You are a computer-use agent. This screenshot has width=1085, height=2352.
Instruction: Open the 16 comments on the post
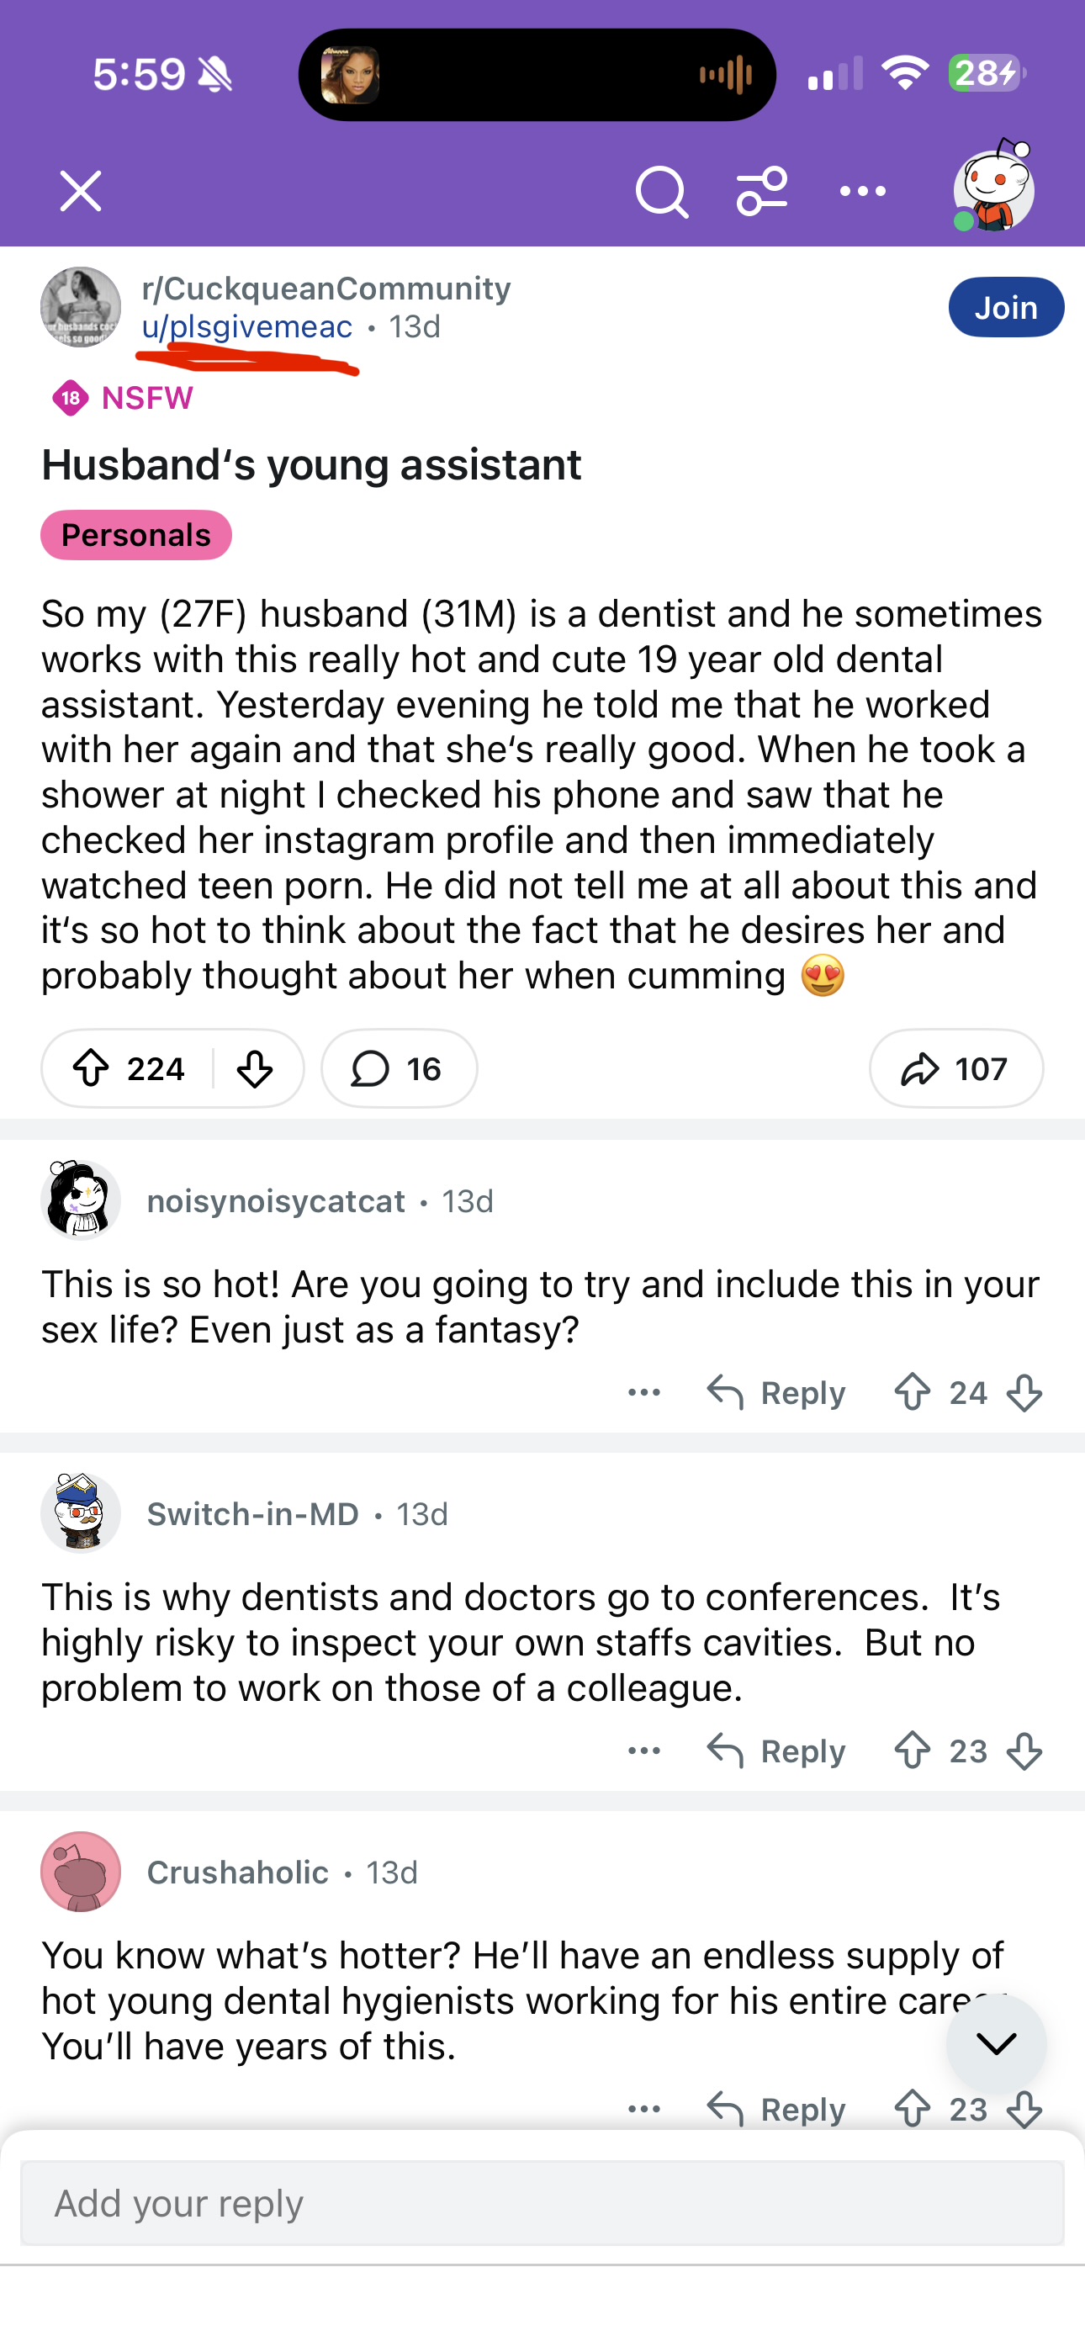click(x=398, y=1068)
